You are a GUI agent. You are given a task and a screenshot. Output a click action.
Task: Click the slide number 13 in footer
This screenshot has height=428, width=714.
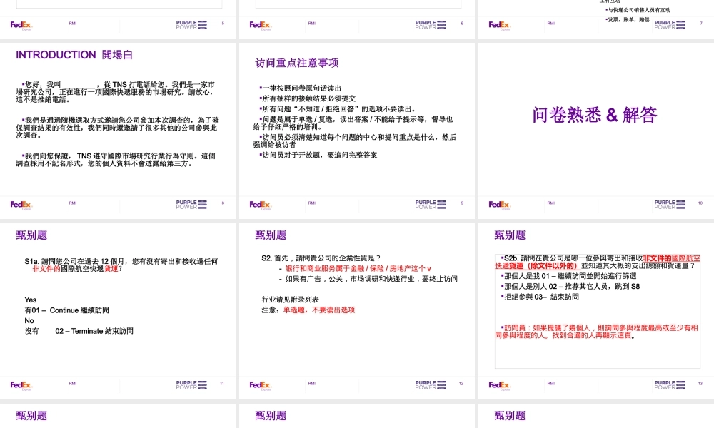pos(700,384)
